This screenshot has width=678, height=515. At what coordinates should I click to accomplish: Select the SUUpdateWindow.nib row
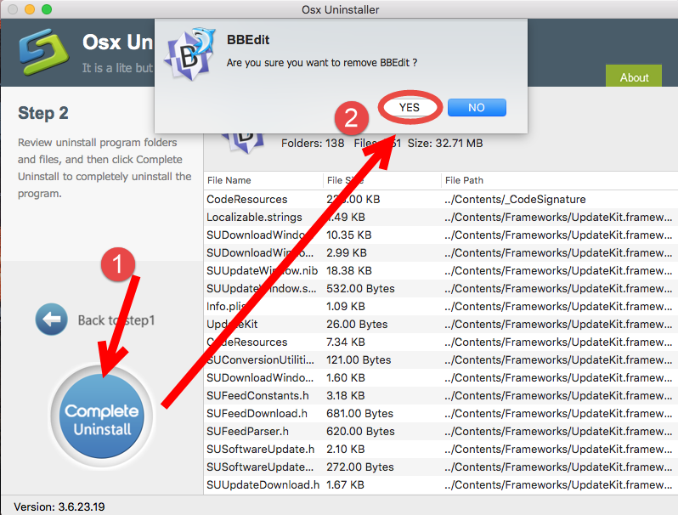[x=441, y=271]
